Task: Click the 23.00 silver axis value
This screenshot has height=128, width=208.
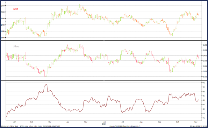Action: click(205, 61)
